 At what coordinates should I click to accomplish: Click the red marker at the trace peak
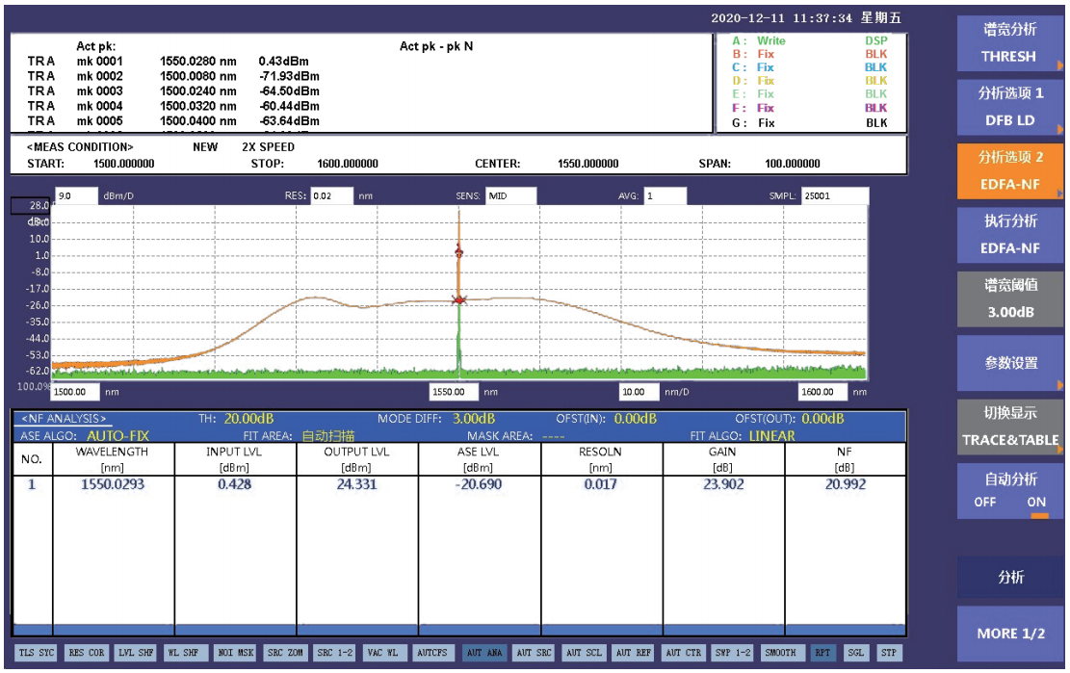(459, 253)
